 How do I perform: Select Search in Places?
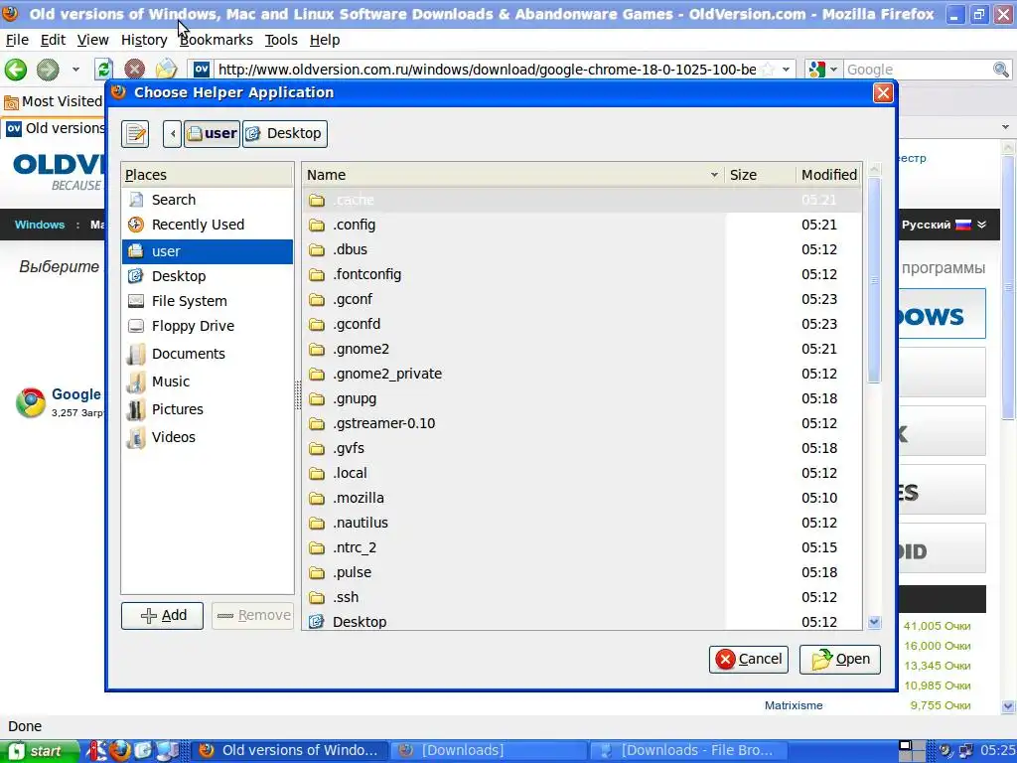pyautogui.click(x=208, y=200)
